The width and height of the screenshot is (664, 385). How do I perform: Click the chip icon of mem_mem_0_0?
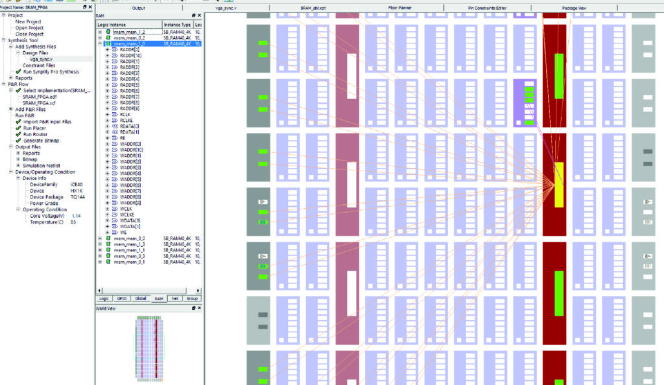tap(108, 238)
